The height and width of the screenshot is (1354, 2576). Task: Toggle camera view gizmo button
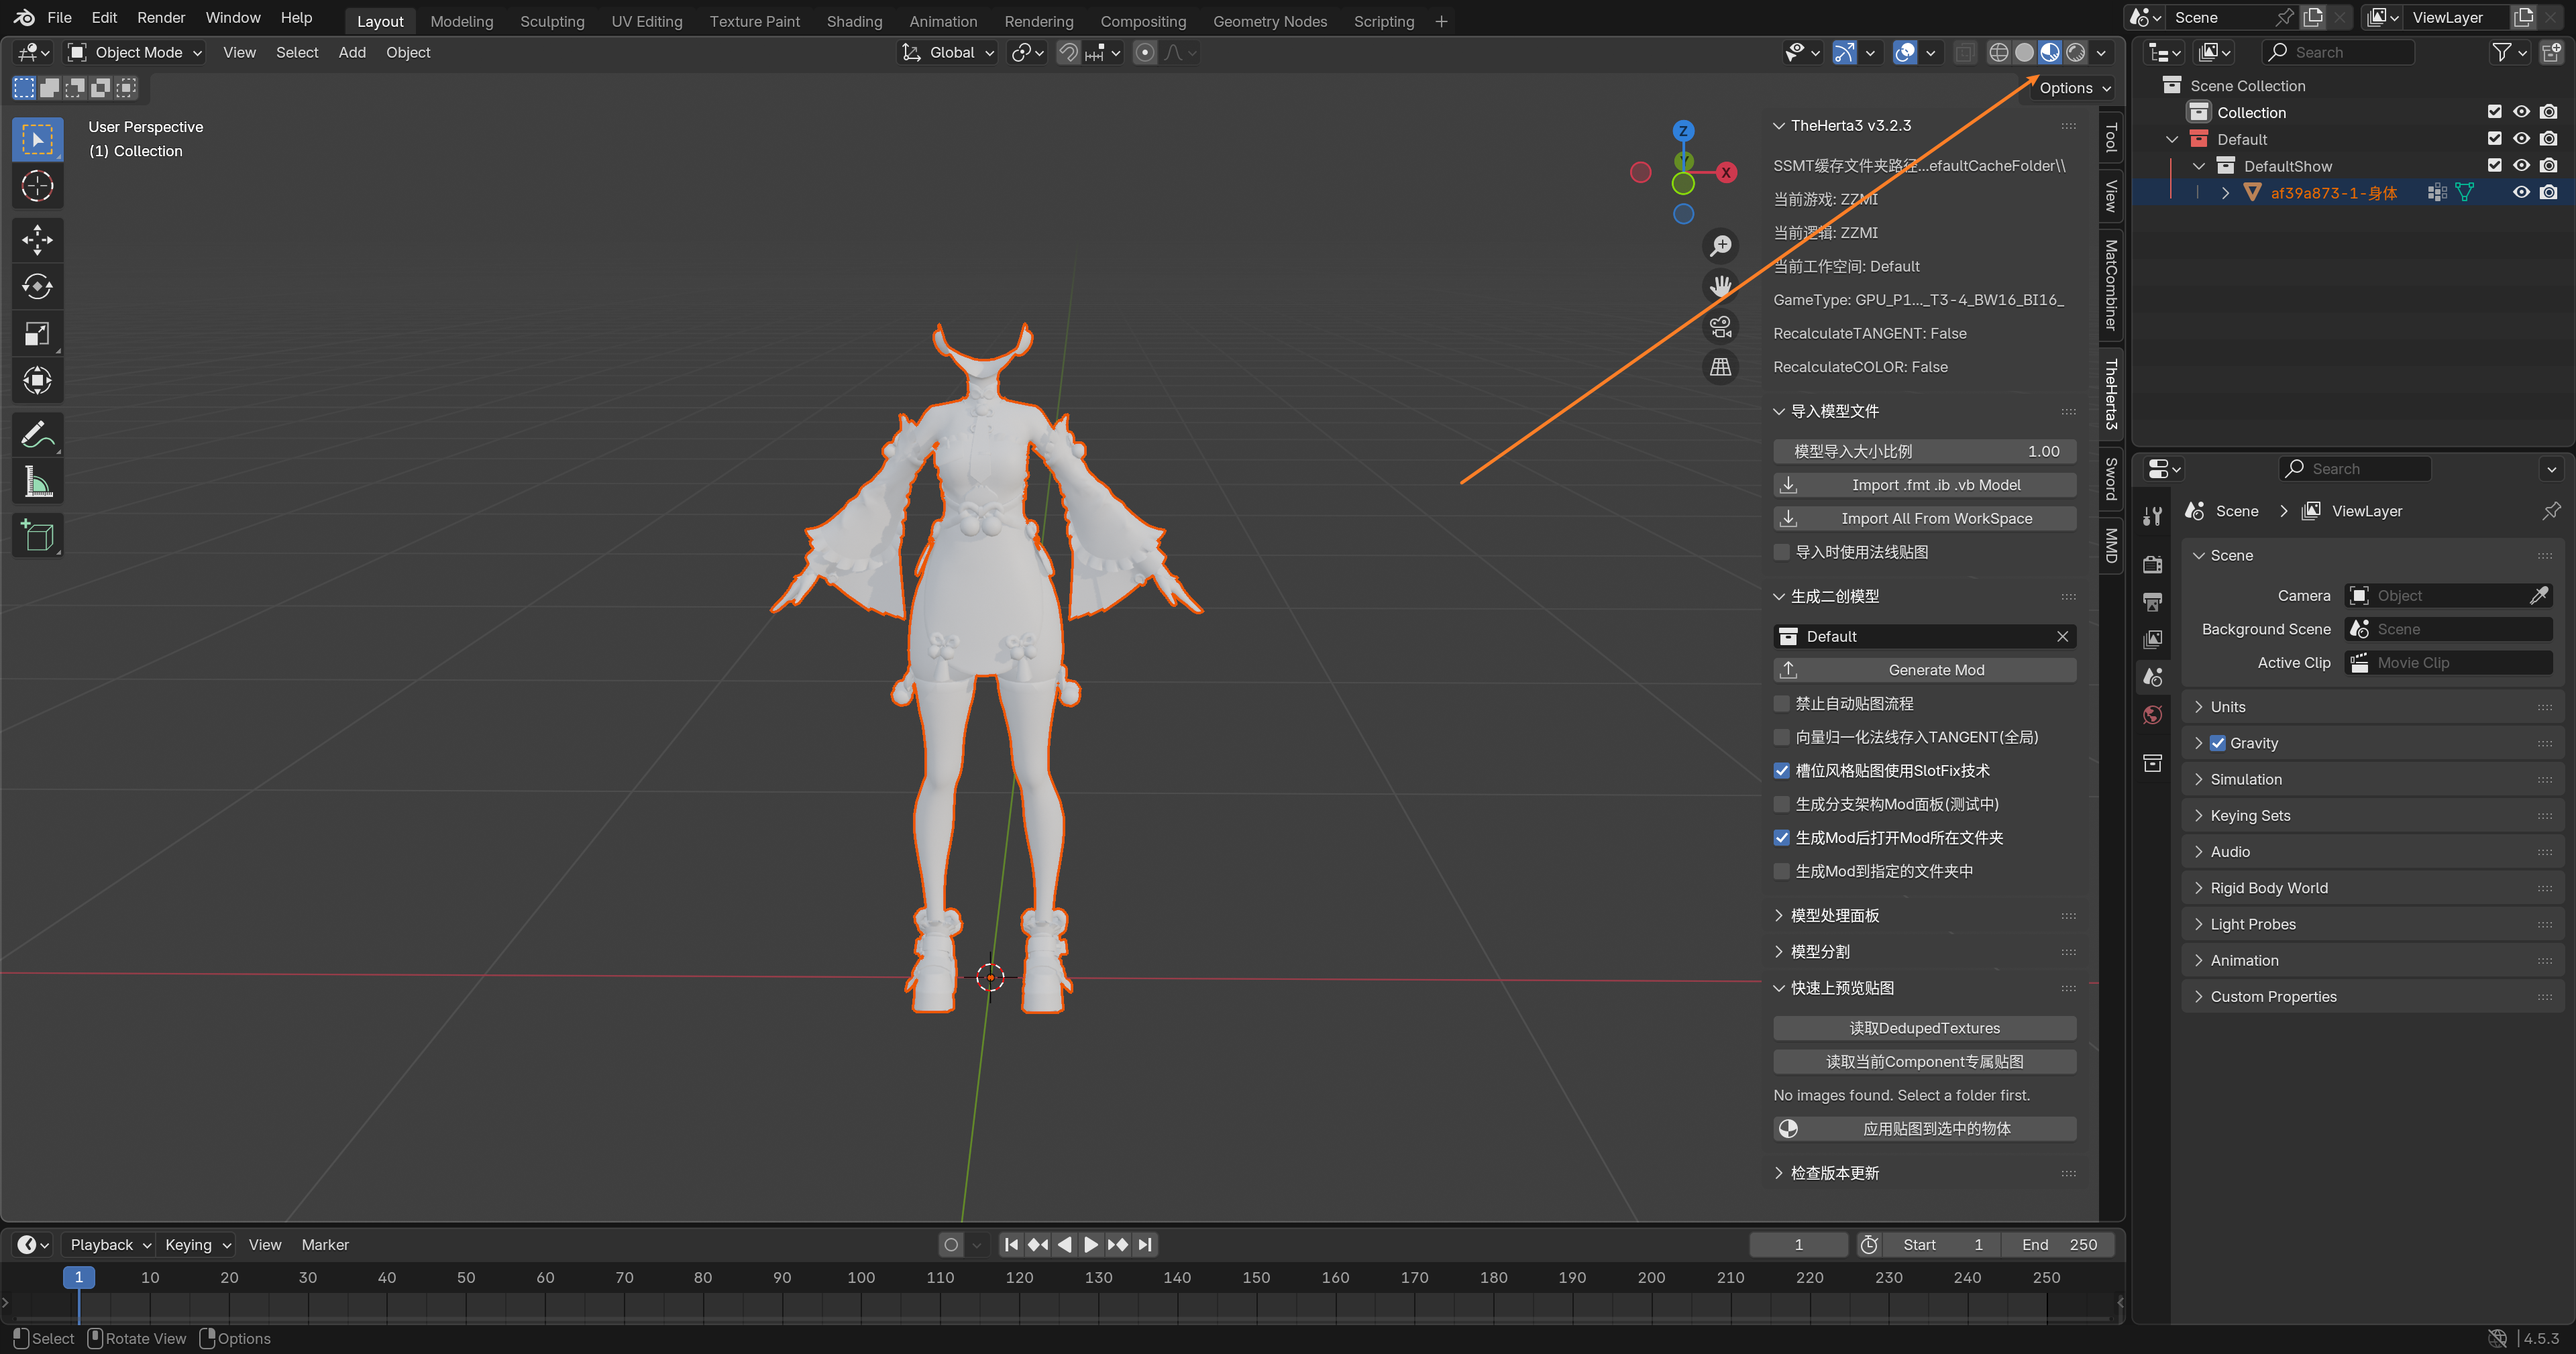pos(1720,327)
